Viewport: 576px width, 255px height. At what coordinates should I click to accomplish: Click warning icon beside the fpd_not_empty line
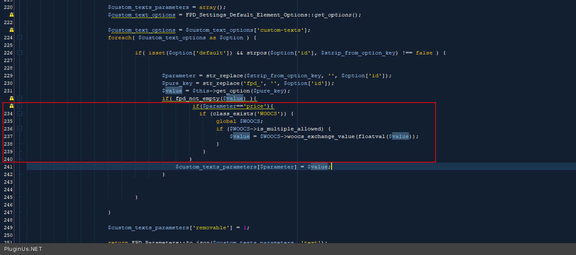[11, 98]
